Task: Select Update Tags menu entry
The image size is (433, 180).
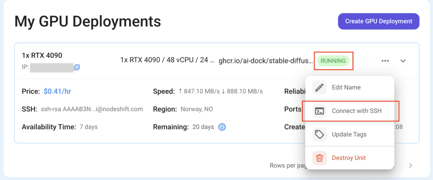Action: tap(350, 134)
